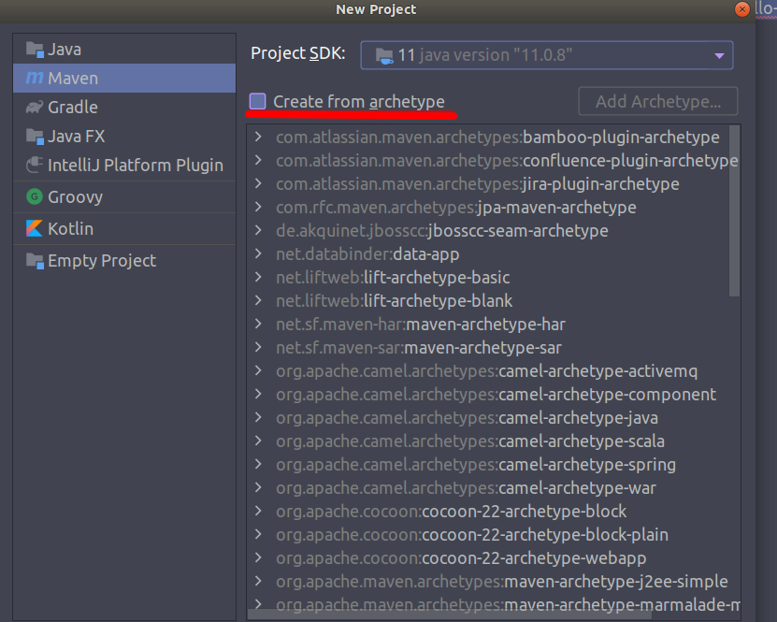777x622 pixels.
Task: Expand the jbosscc-seam-archetype node
Action: 258,230
